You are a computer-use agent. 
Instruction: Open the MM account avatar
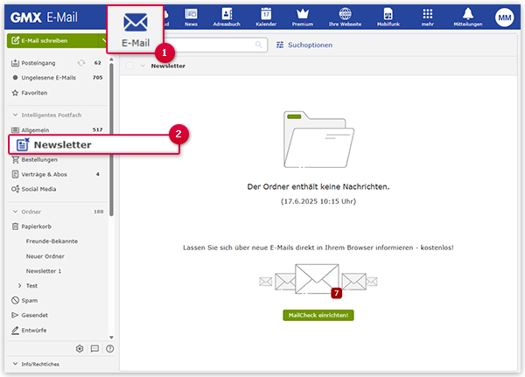click(505, 17)
